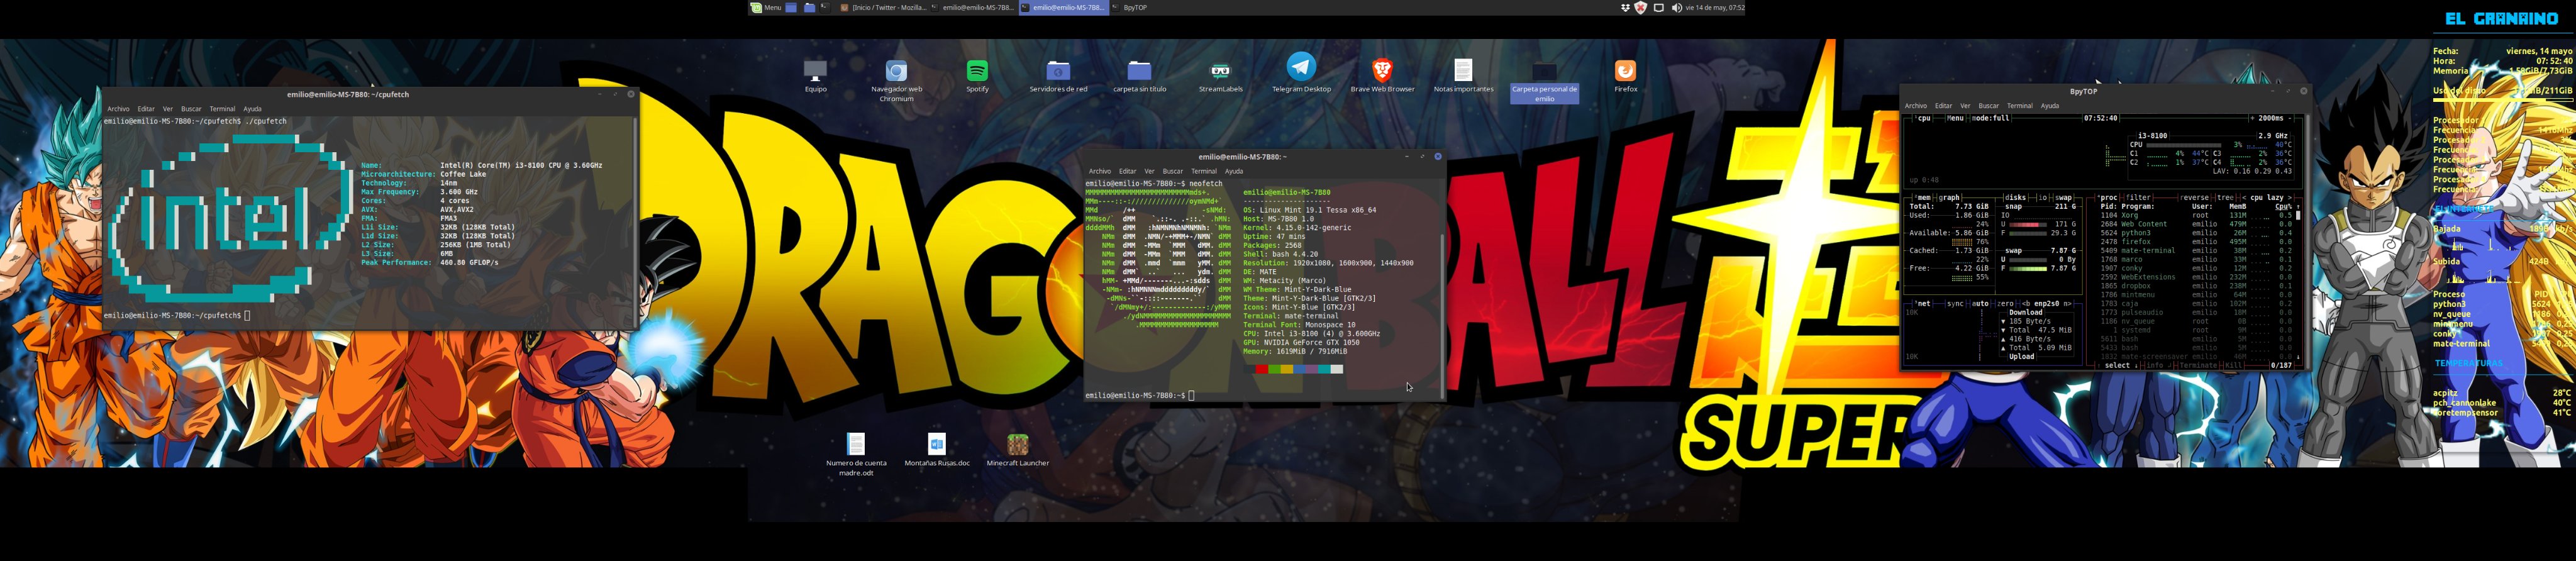Click the Dropbox tray icon
Viewport: 2576px width, 561px height.
(1625, 8)
